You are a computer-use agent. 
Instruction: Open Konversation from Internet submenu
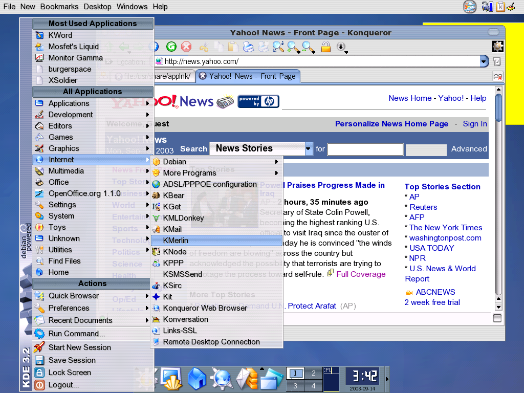216,319
